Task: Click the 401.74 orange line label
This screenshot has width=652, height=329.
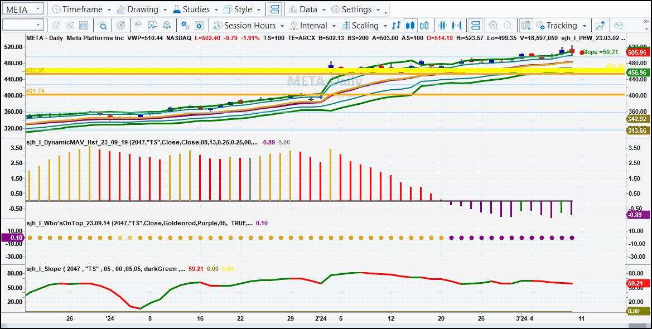Action: pos(35,91)
